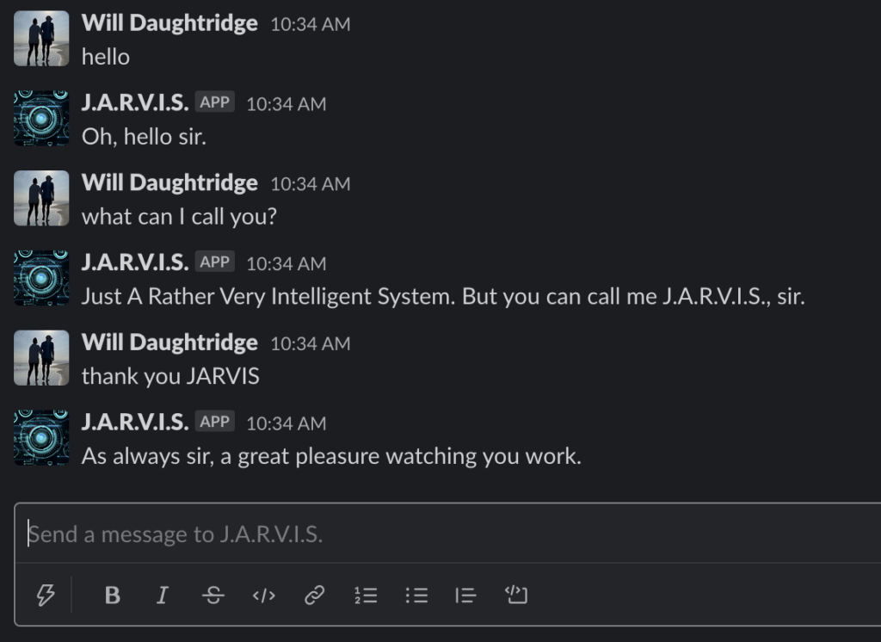Open the lightning bolt shortcuts menu
The height and width of the screenshot is (642, 881).
click(x=46, y=595)
